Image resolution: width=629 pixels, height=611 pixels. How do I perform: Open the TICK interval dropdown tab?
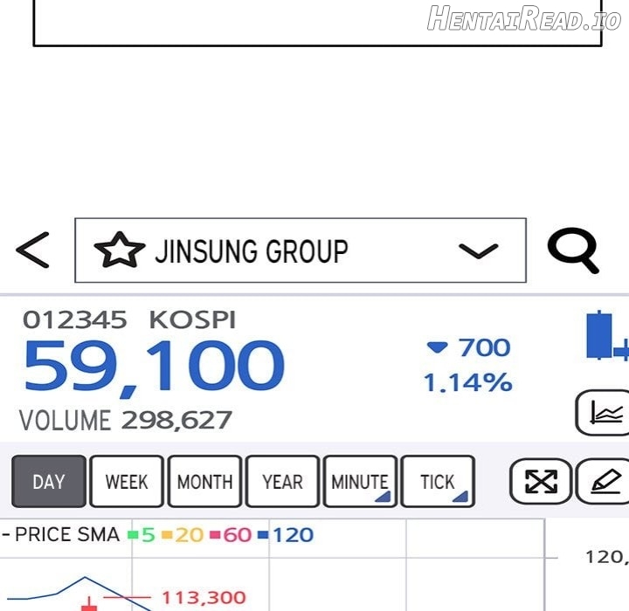click(x=438, y=482)
